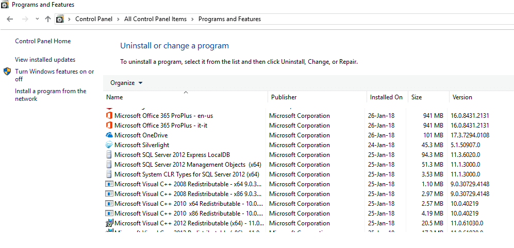Viewport: 514px width, 248px height.
Task: Click the Visual C++ 2010 x86 Redistributable icon
Action: coord(109,214)
